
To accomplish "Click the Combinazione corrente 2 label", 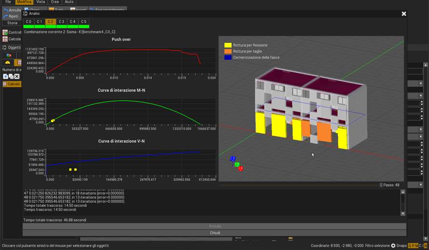I will pos(69,32).
